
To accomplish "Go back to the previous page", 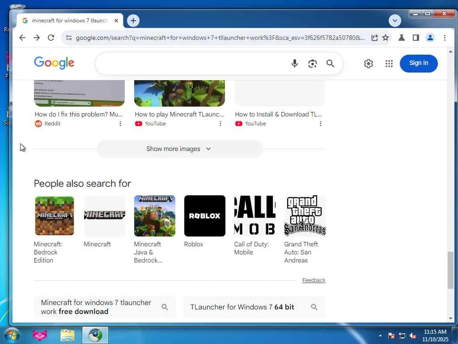I will click(x=22, y=38).
